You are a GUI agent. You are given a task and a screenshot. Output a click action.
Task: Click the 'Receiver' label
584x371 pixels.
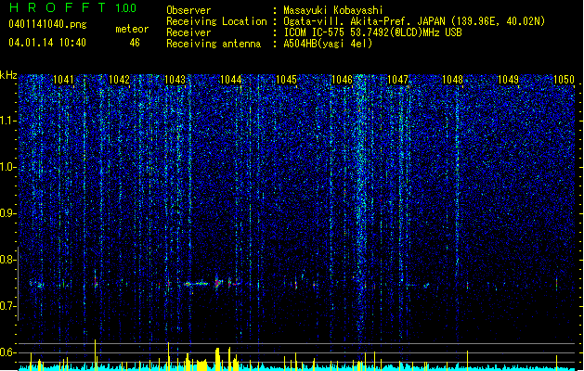pyautogui.click(x=188, y=32)
